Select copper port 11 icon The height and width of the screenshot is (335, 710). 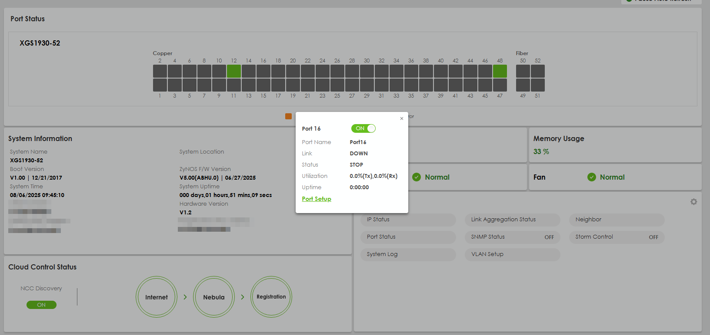tap(234, 85)
